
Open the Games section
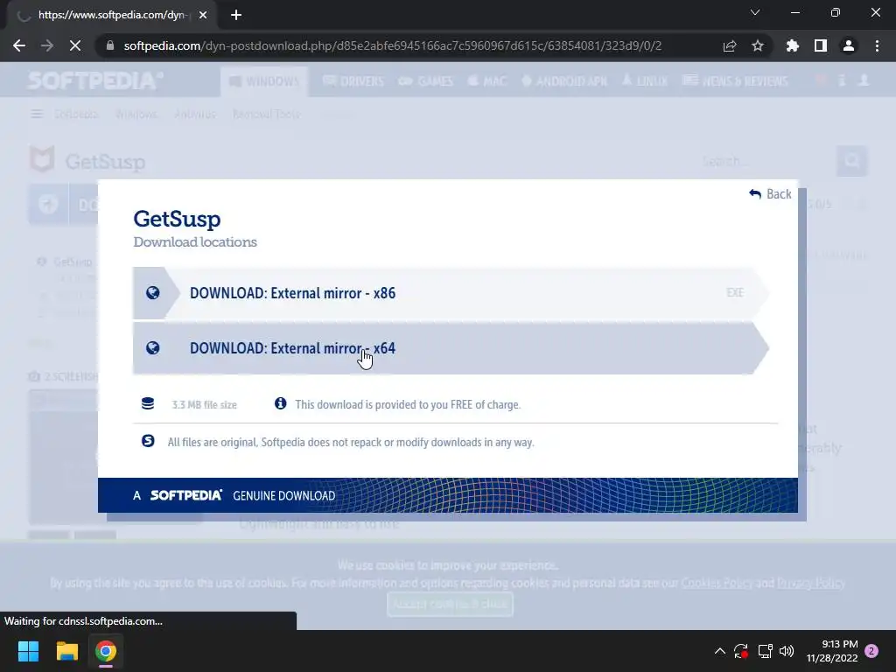(x=426, y=81)
